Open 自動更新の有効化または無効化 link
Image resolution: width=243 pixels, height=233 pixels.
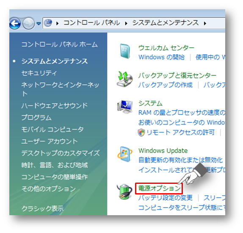[x=180, y=160]
